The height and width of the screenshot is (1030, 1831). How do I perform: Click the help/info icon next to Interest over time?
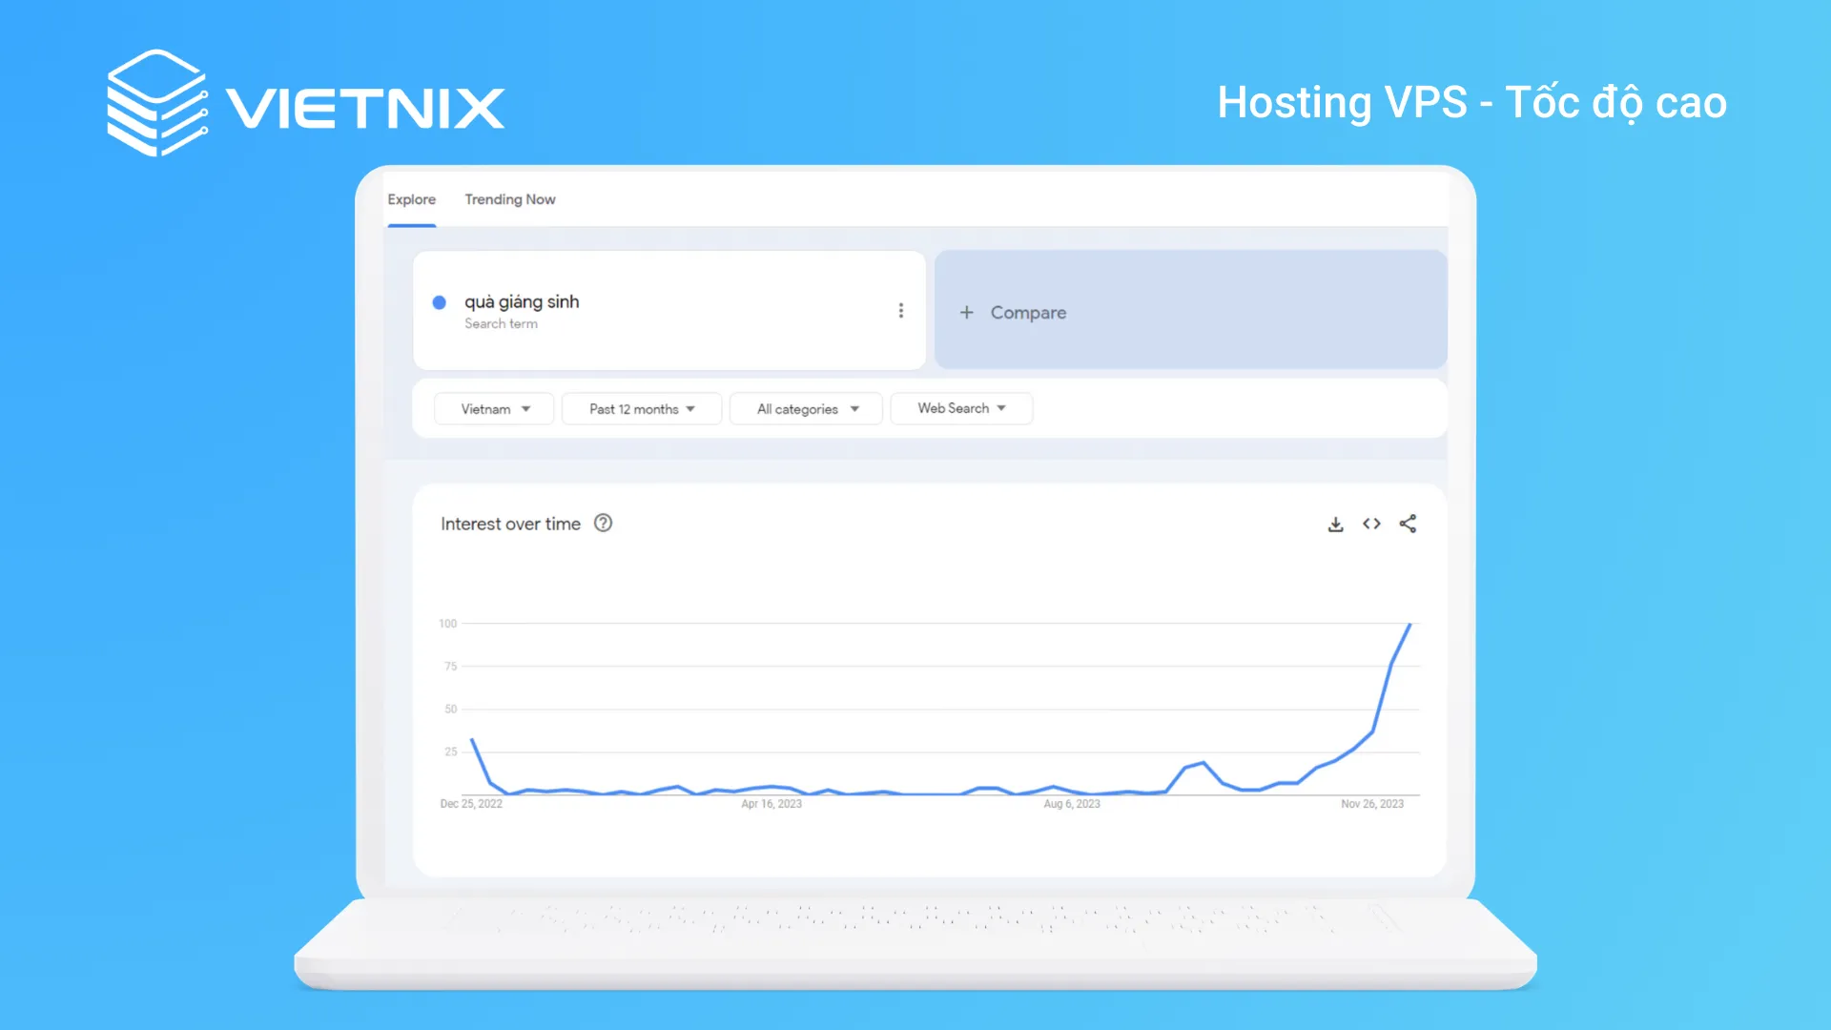point(604,524)
